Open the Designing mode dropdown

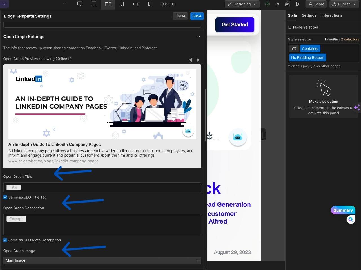(242, 4)
